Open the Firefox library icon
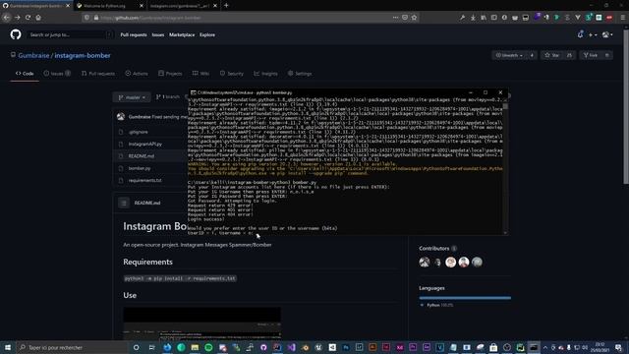 coord(484,18)
